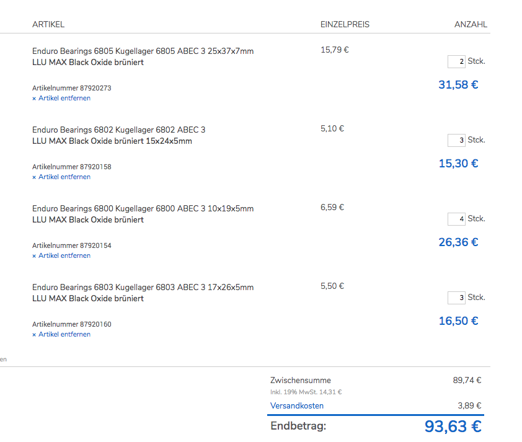Focus the quantity field for 6805 bearing
The width and height of the screenshot is (522, 442).
click(x=456, y=61)
